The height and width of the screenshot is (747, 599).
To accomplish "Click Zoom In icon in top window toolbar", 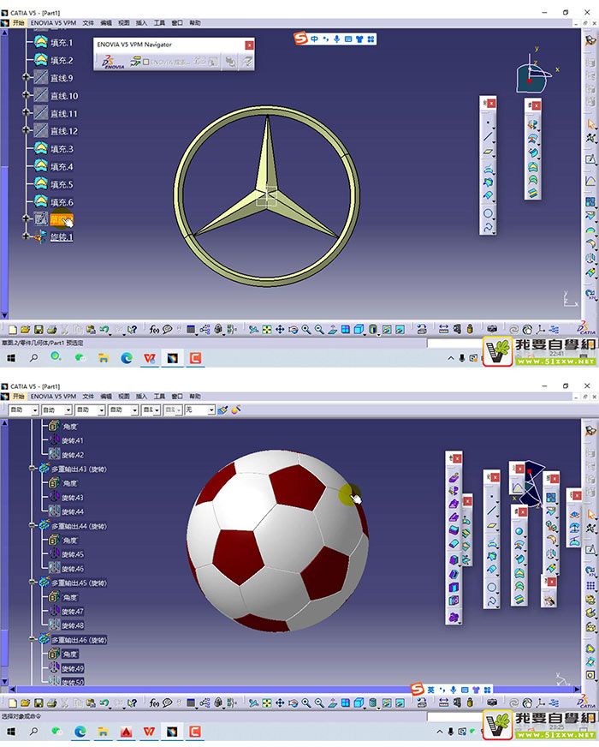I will 306,329.
